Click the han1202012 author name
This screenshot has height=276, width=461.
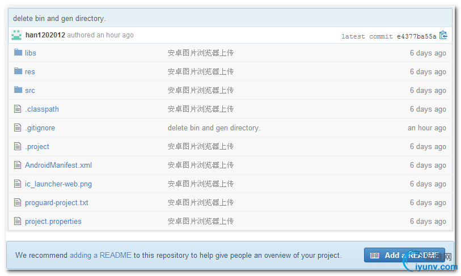pyautogui.click(x=45, y=35)
